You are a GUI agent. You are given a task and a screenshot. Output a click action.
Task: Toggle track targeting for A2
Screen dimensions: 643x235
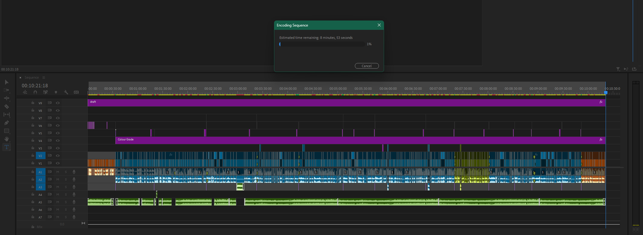click(x=40, y=180)
